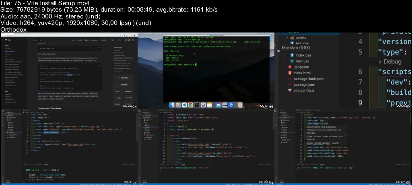412x185 pixels.
Task: Click the Vite logo in the docs header
Action: pos(6,40)
